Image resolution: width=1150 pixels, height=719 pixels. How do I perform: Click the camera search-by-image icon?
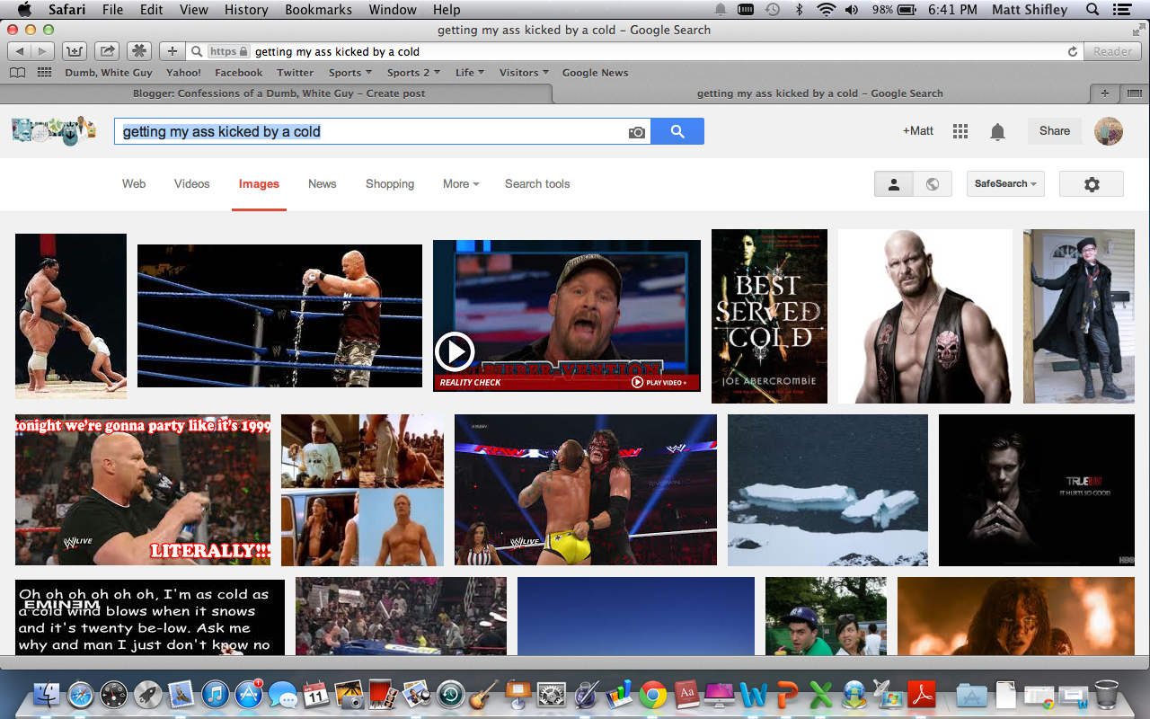click(637, 132)
